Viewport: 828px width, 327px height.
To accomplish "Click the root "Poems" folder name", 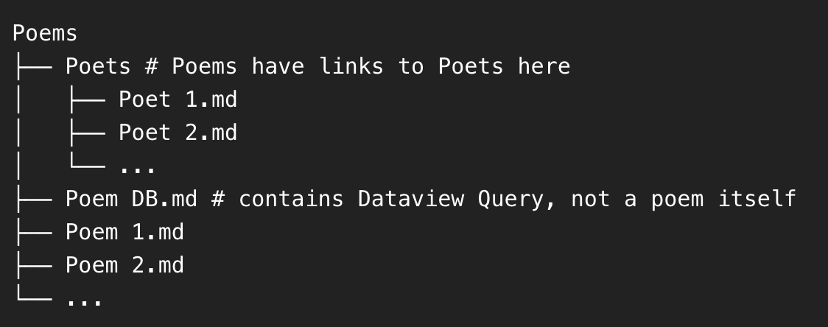I will click(x=45, y=34).
